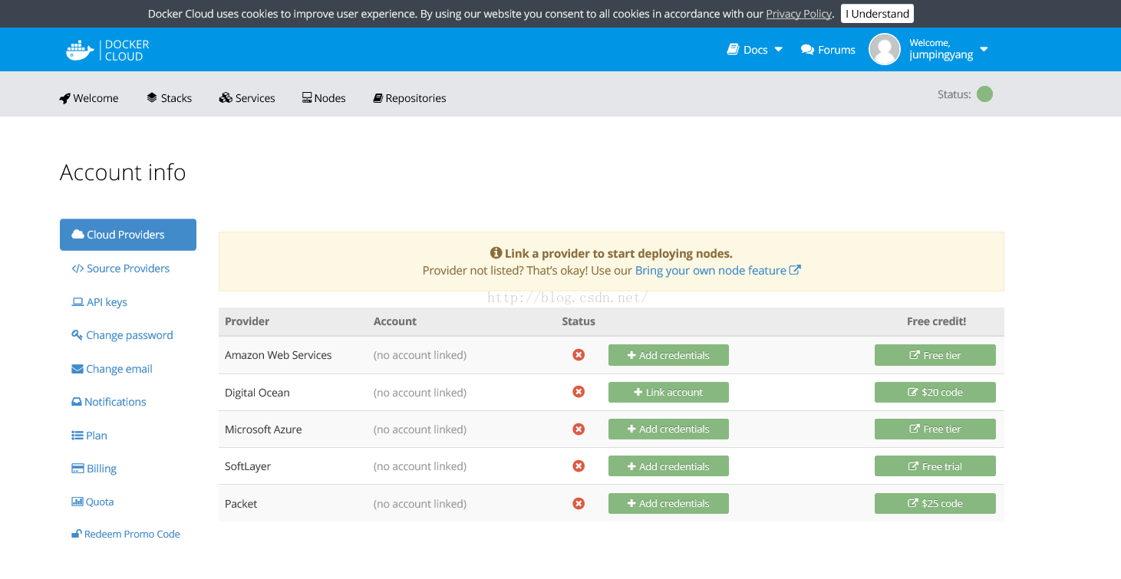The width and height of the screenshot is (1121, 579).
Task: Expand the jumpingyang user menu arrow
Action: click(x=984, y=50)
